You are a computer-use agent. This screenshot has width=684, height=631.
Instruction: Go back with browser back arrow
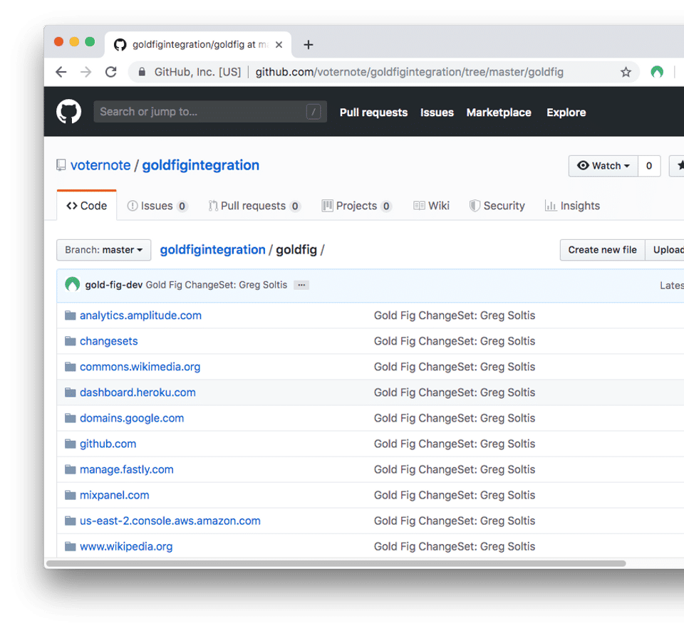61,72
